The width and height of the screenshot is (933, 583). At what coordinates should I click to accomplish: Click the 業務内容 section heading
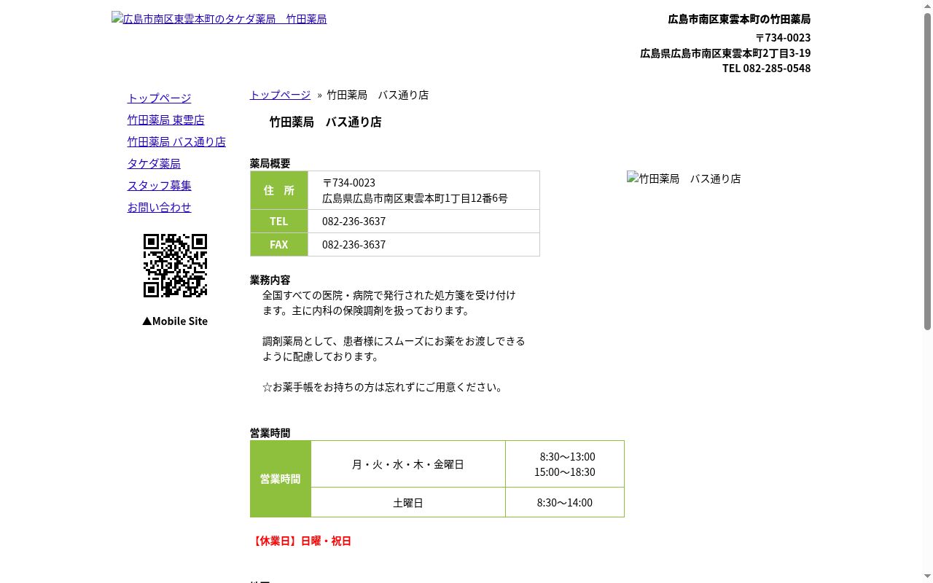[270, 280]
